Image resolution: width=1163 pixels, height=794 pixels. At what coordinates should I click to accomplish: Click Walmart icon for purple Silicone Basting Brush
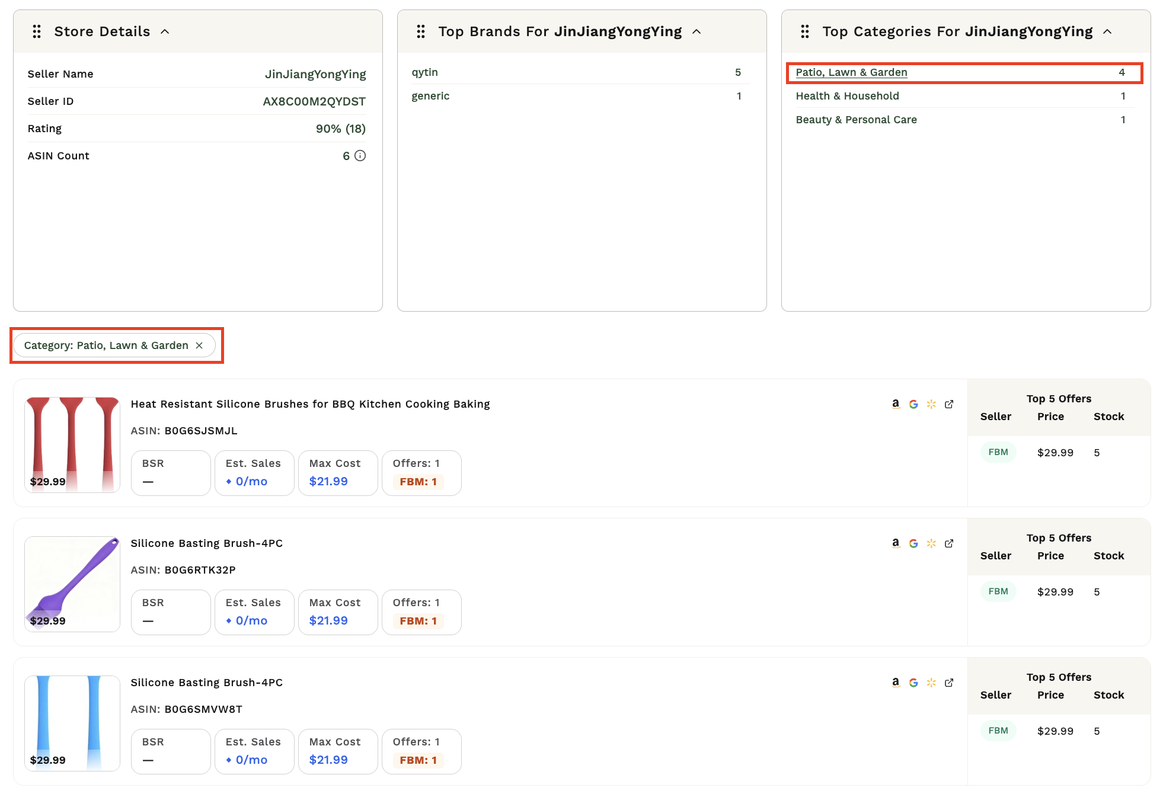pyautogui.click(x=931, y=543)
